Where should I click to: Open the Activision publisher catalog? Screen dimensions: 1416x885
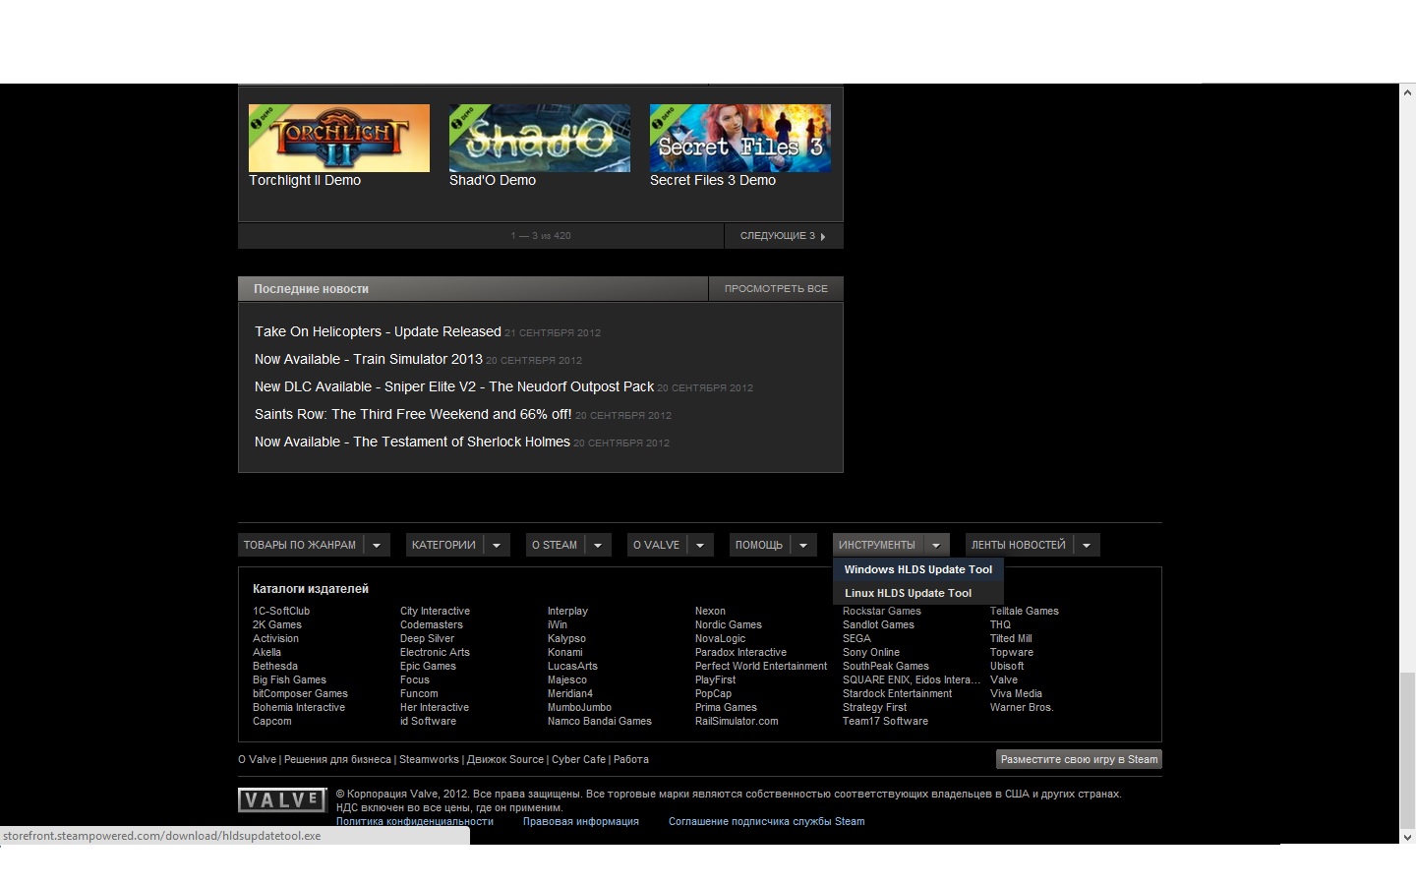pos(275,638)
